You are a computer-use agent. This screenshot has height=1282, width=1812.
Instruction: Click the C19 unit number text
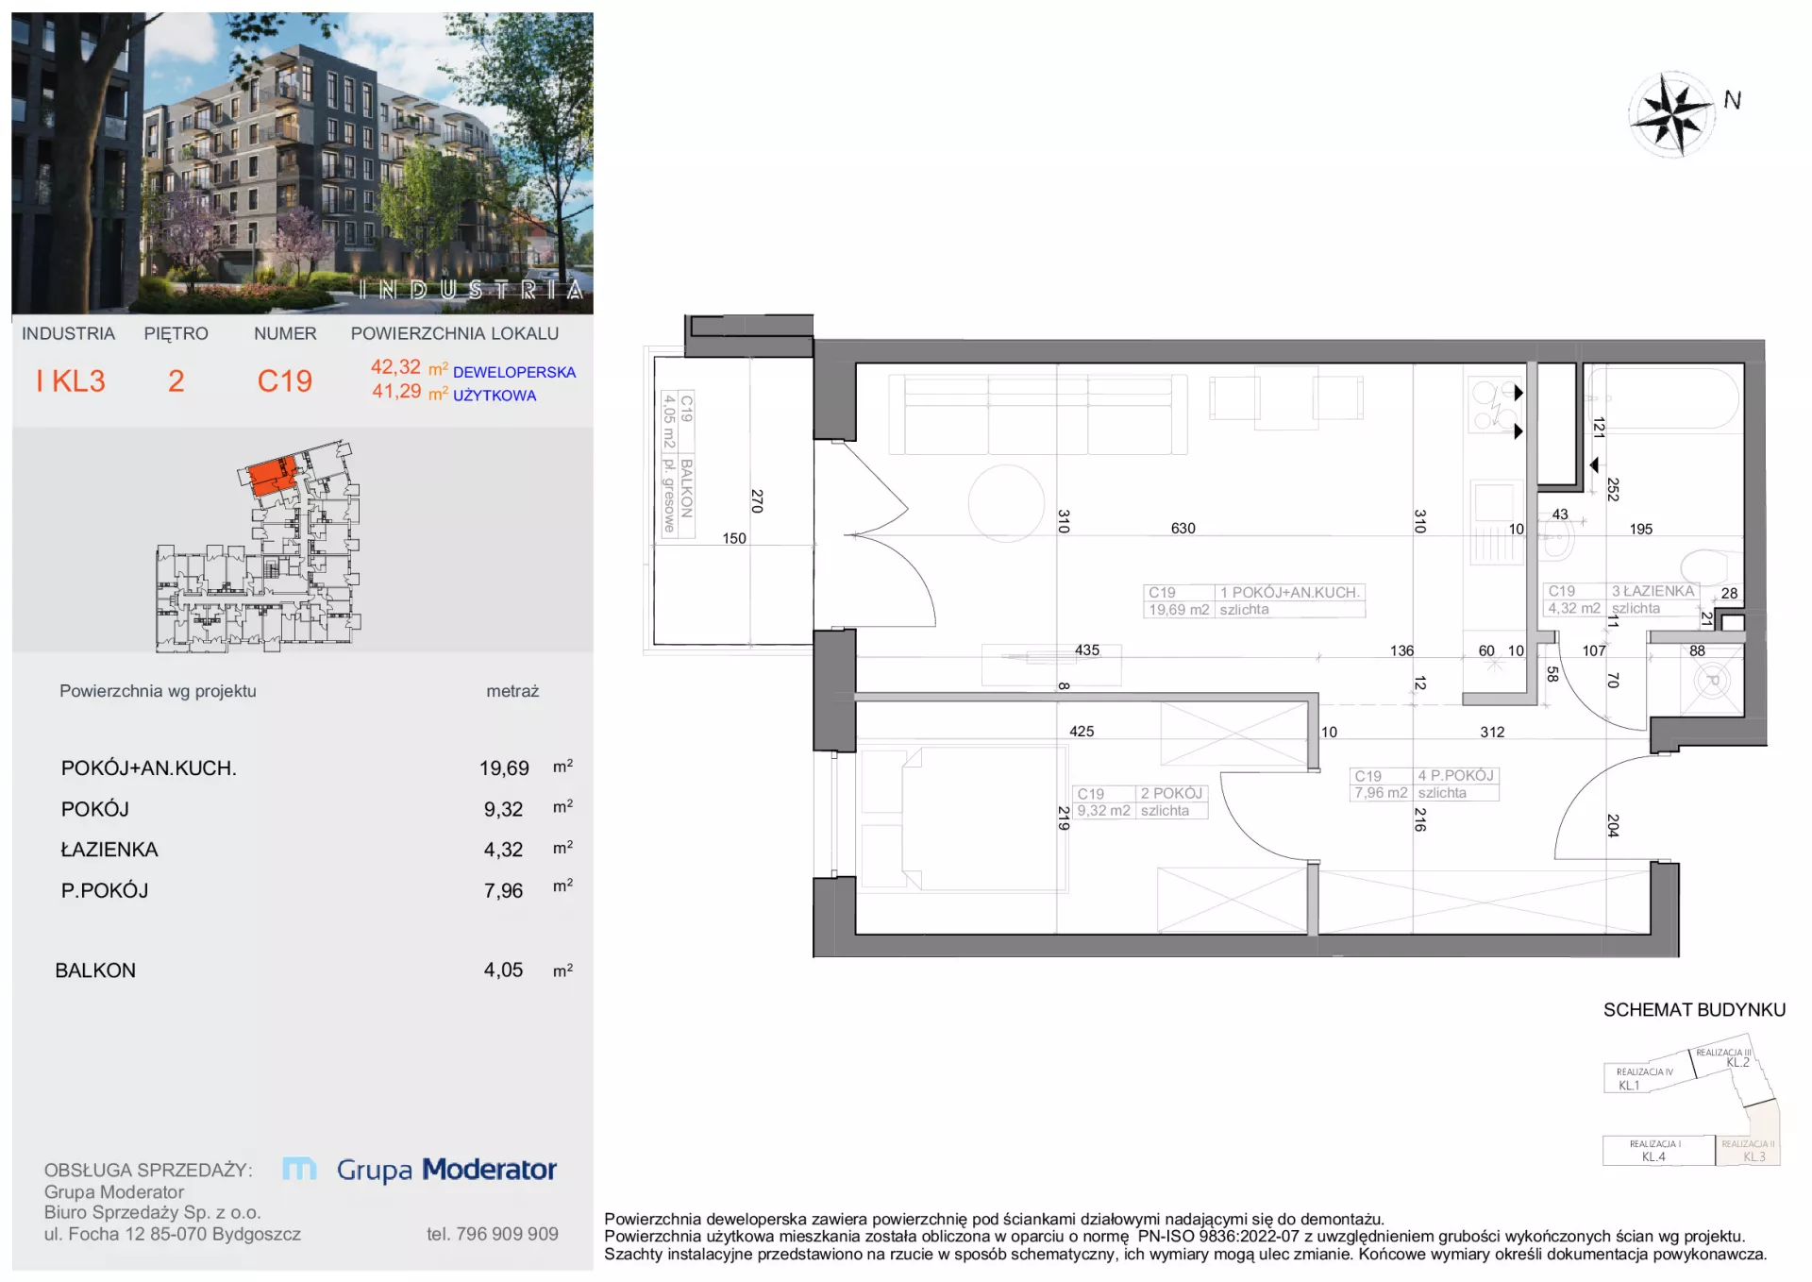click(x=284, y=380)
